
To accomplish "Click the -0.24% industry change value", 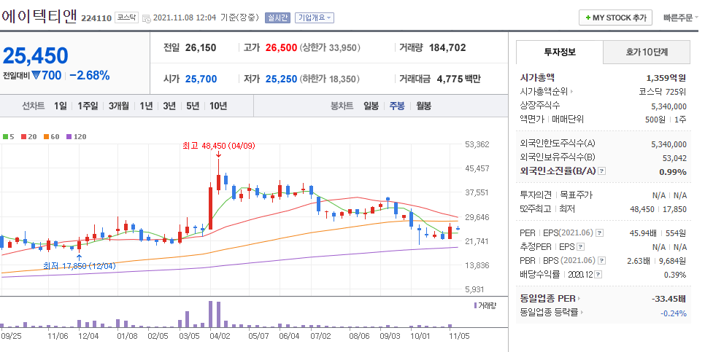I will pos(673,313).
